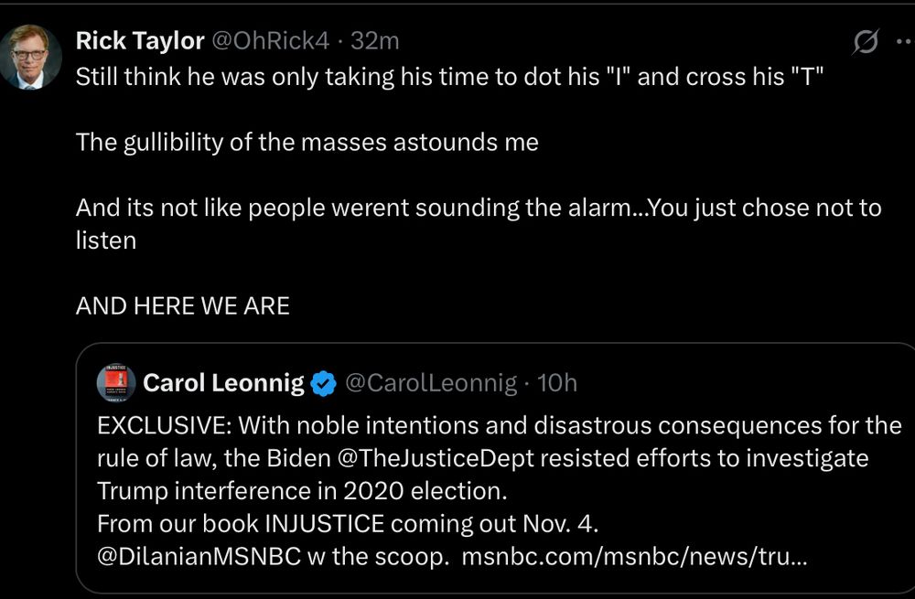Click the Grok explain-post icon
This screenshot has width=915, height=599.
(865, 41)
